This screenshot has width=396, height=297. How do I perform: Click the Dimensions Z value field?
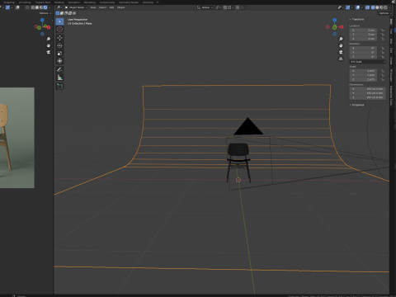[x=367, y=97]
